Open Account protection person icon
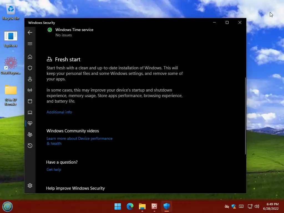This screenshot has width=284, height=213. click(x=30, y=79)
